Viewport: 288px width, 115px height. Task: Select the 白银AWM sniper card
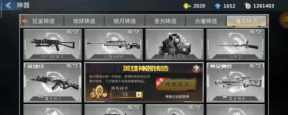[113, 45]
